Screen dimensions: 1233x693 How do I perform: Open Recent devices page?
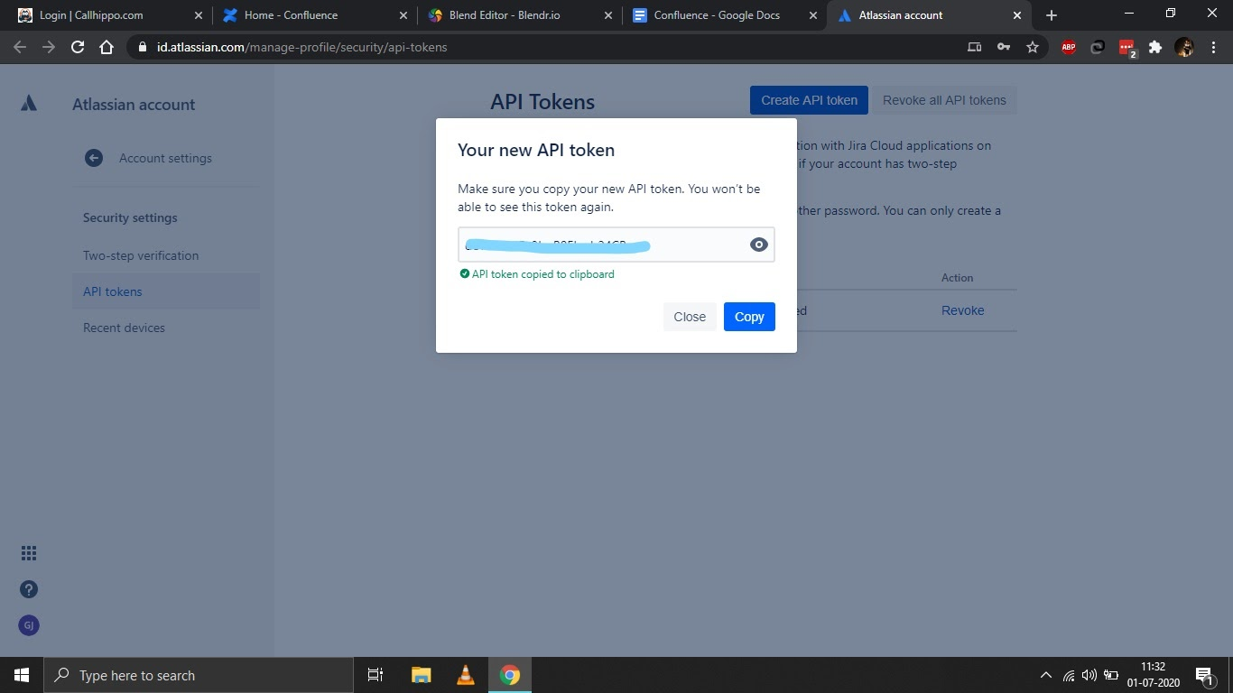click(124, 328)
